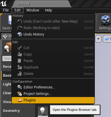Click the Search Classes input field
Screen dimensions: 111x117
pyautogui.click(x=7, y=58)
